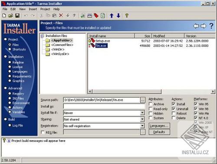Click the AppFolder folder icon
The image size is (217, 164).
[x=48, y=40]
